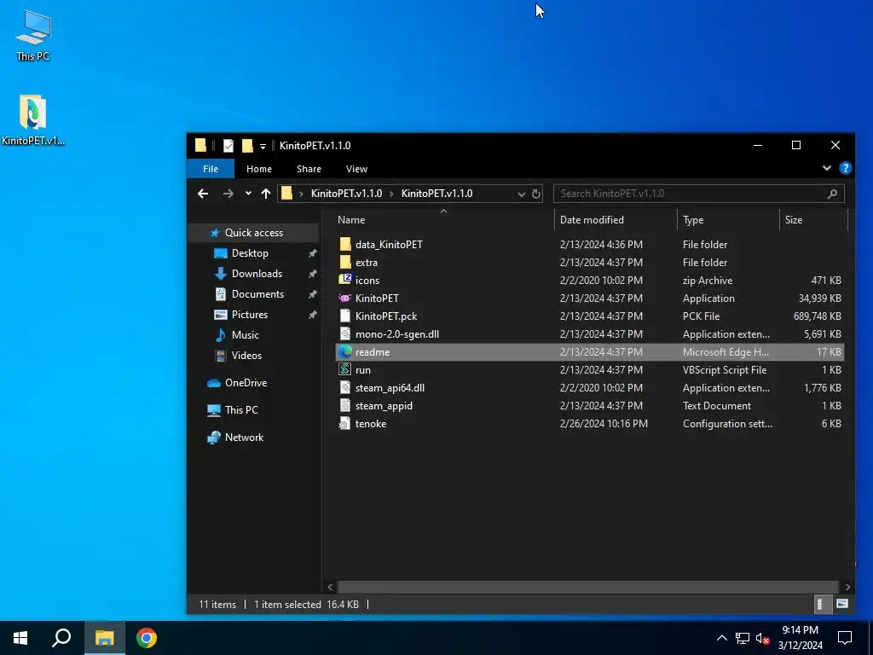
Task: Click first KinitoPET.v1.1.0 breadcrumb segment
Action: point(346,194)
